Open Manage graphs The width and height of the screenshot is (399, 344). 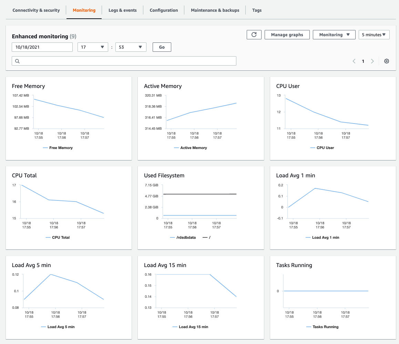coord(287,35)
